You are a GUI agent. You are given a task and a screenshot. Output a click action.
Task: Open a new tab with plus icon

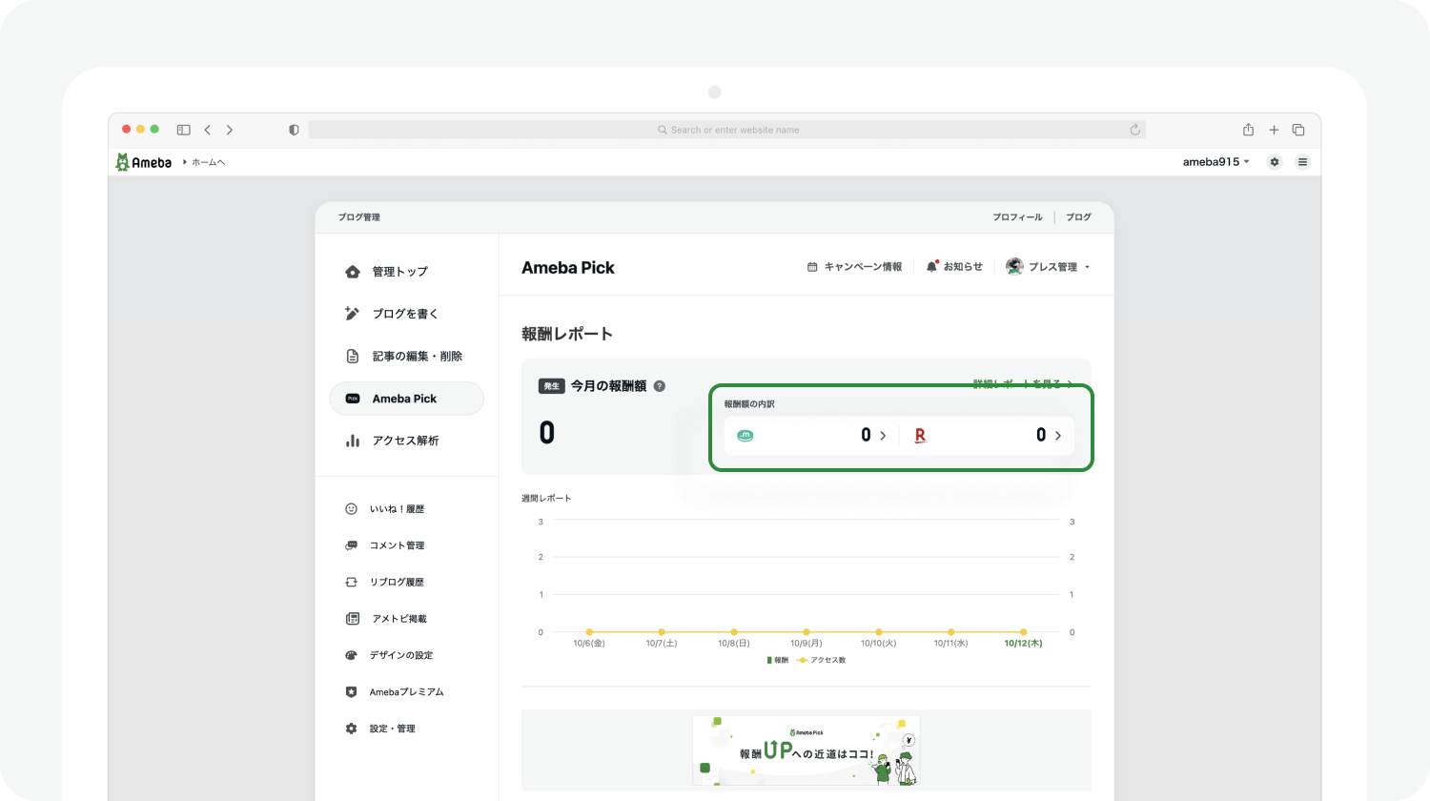pos(1274,130)
